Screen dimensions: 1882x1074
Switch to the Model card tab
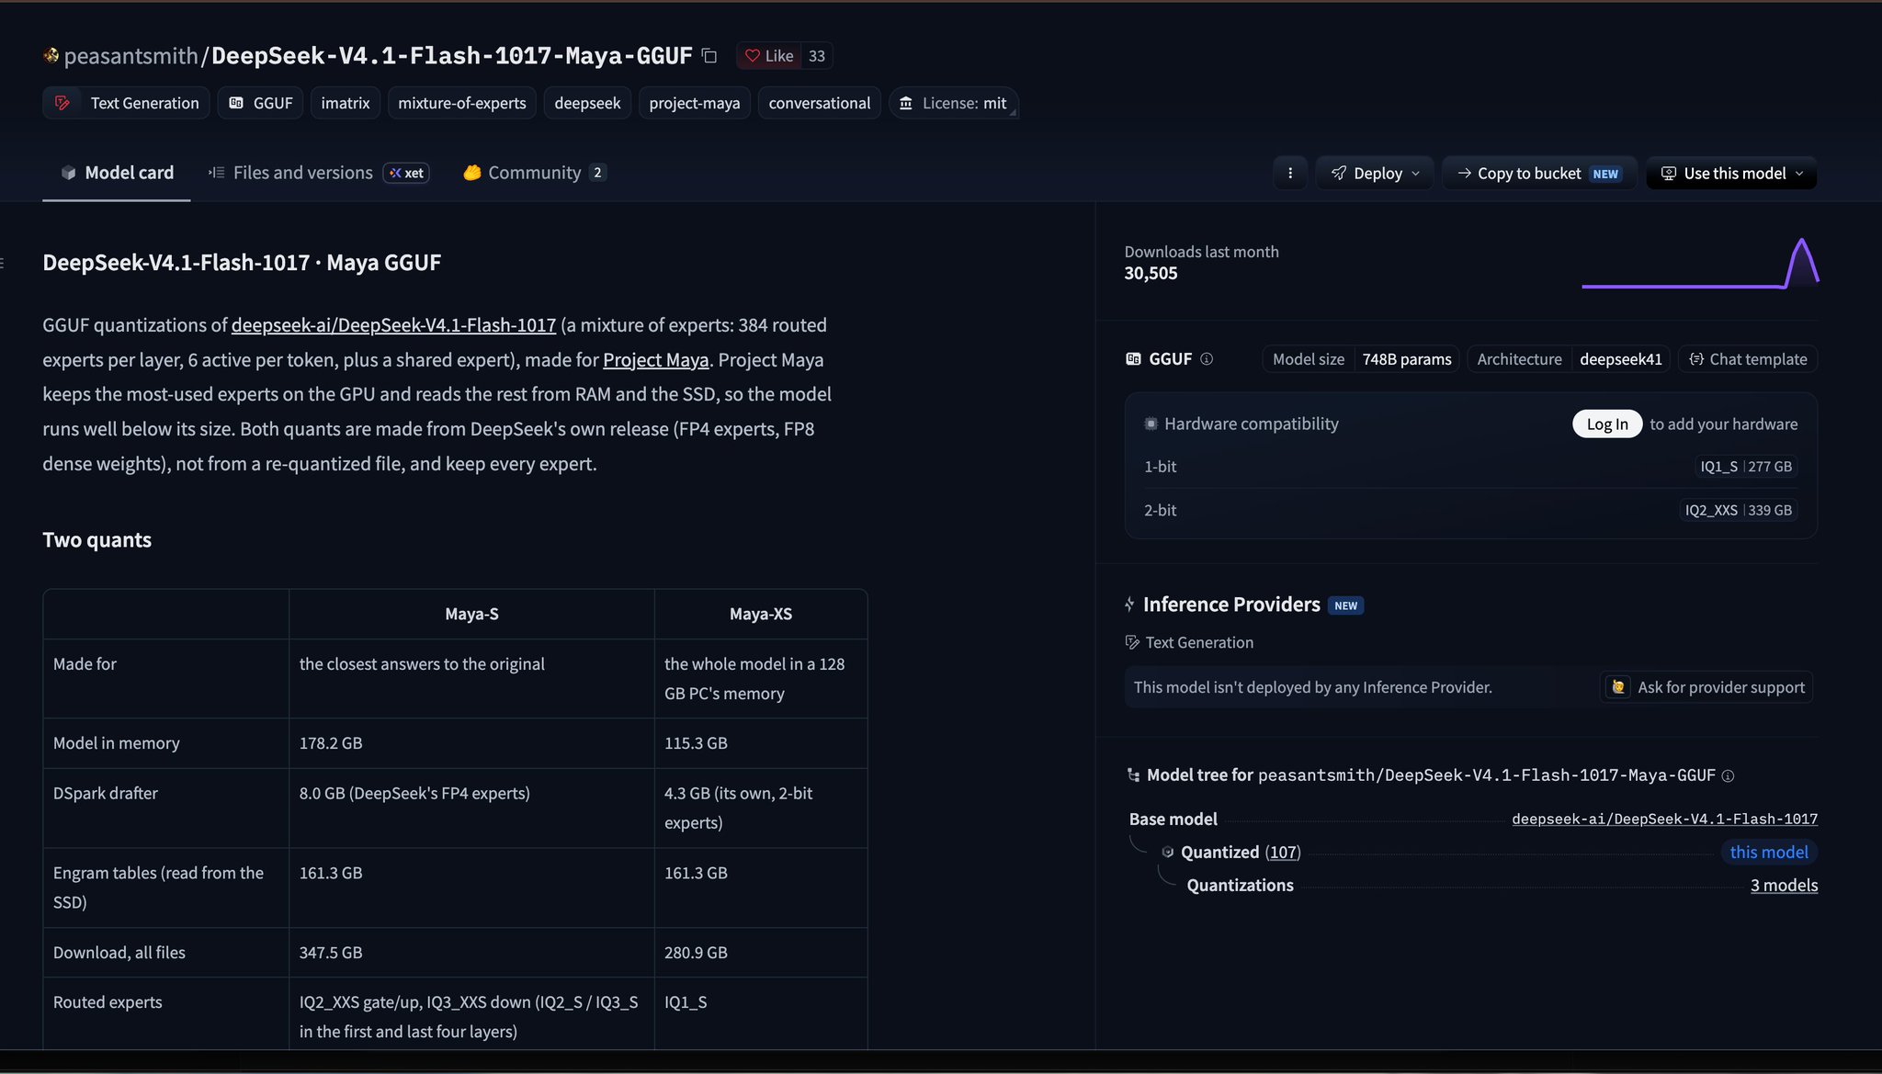[x=117, y=173]
